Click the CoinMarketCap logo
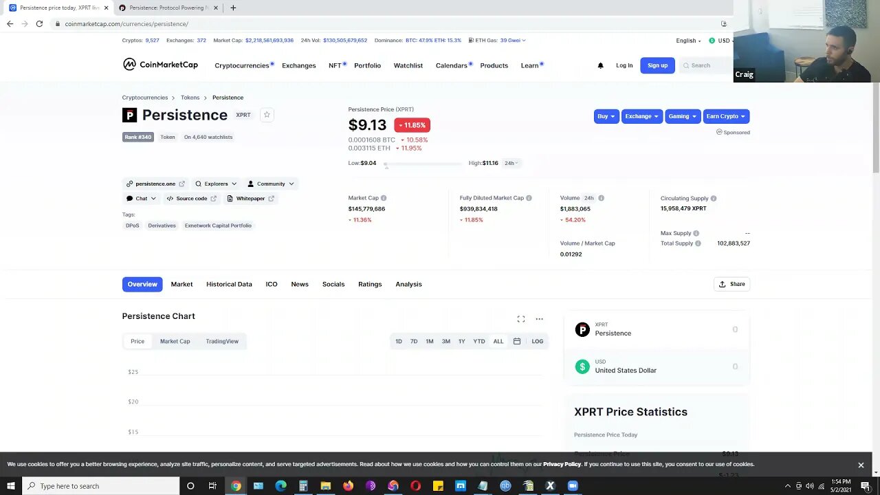 click(160, 65)
